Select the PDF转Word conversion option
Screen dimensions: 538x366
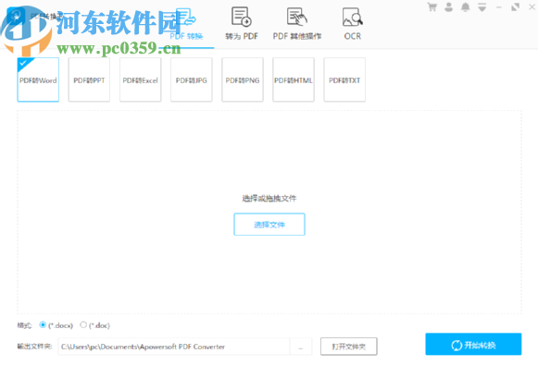pyautogui.click(x=38, y=79)
